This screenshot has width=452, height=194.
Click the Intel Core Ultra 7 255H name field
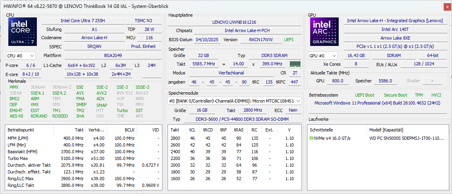(82, 21)
